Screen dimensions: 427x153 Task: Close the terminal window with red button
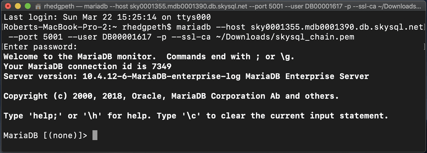[x=8, y=6]
